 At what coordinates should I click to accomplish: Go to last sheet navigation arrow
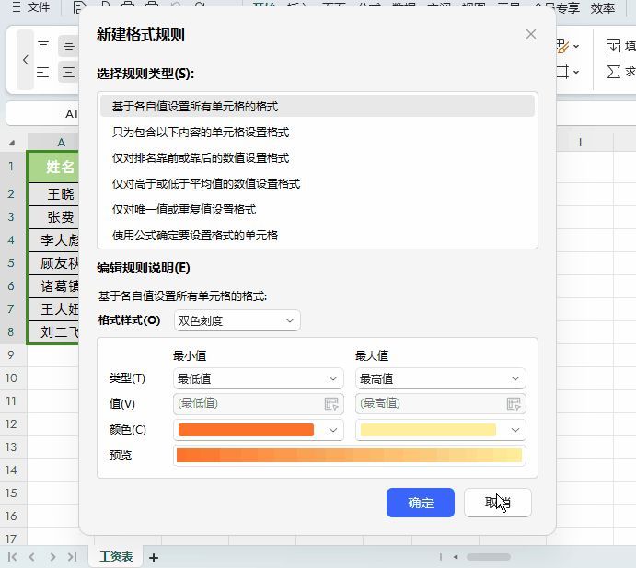pyautogui.click(x=72, y=557)
